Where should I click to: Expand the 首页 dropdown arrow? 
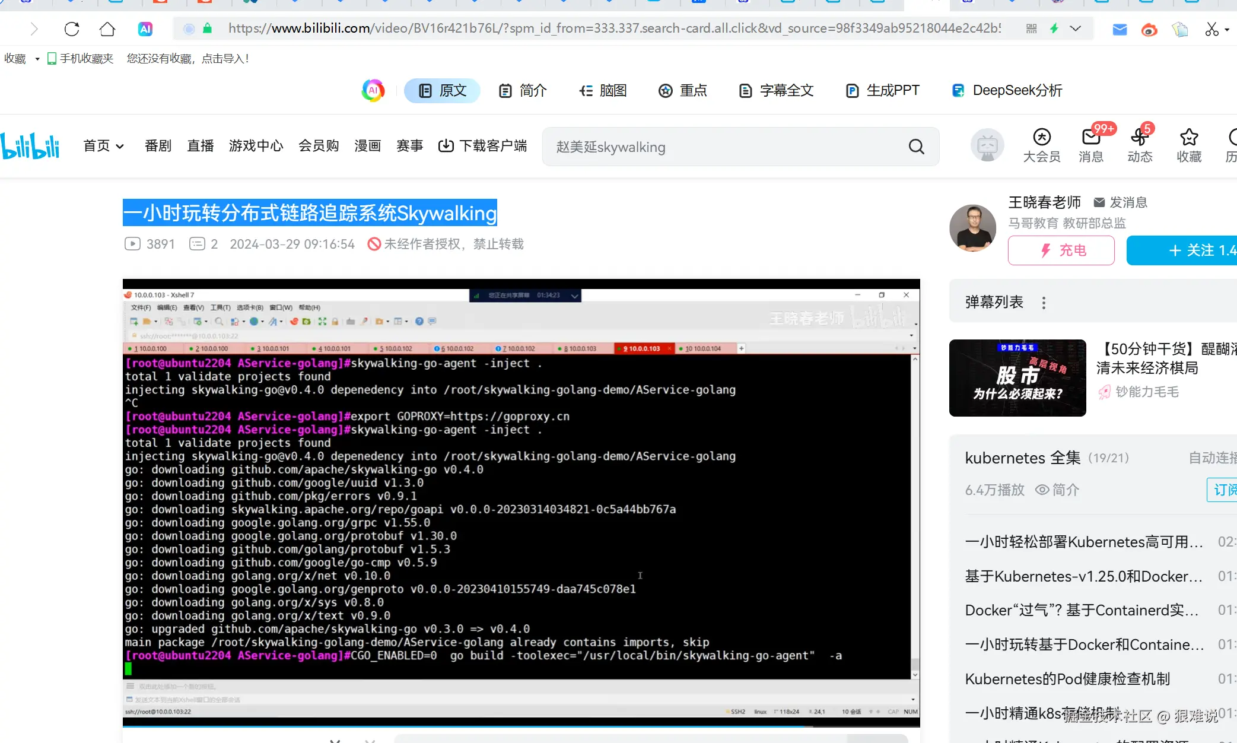[120, 147]
